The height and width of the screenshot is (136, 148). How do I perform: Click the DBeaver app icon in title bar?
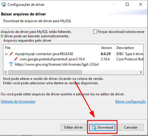(x=4, y=4)
